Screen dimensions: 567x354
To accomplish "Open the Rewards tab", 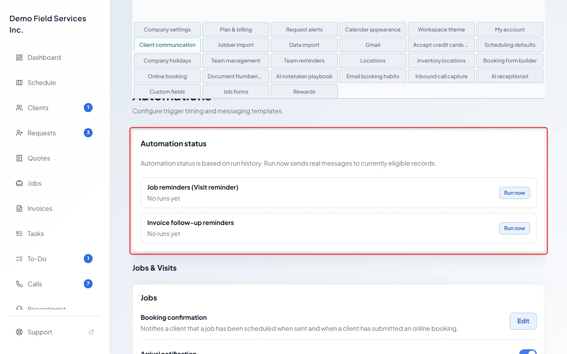I will [x=304, y=92].
